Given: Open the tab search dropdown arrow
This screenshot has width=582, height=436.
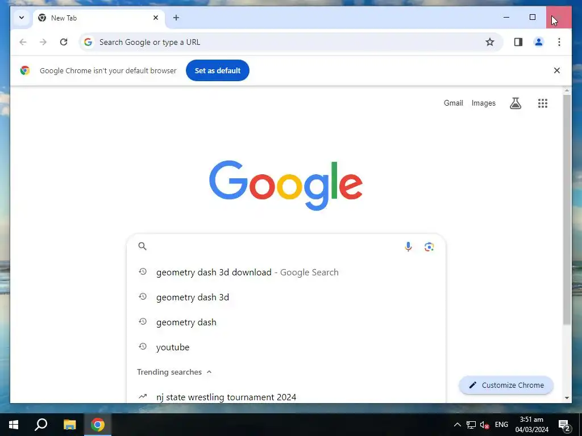Looking at the screenshot, I should click(22, 18).
